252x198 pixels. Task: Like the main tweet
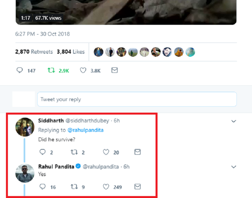83,71
